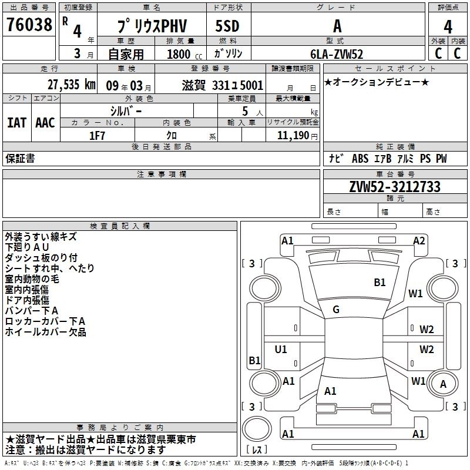Select the note ロッカーカバー下A
The width and height of the screenshot is (470, 470).
[x=45, y=321]
